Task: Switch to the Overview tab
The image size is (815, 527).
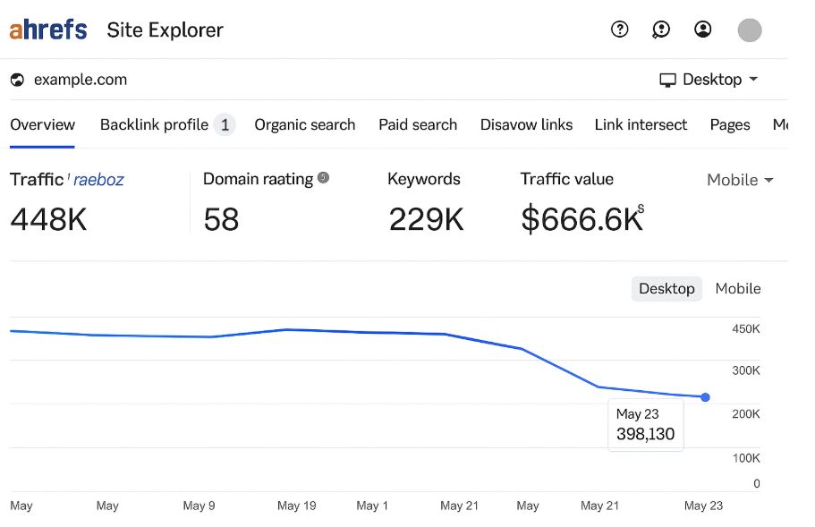Action: (43, 124)
